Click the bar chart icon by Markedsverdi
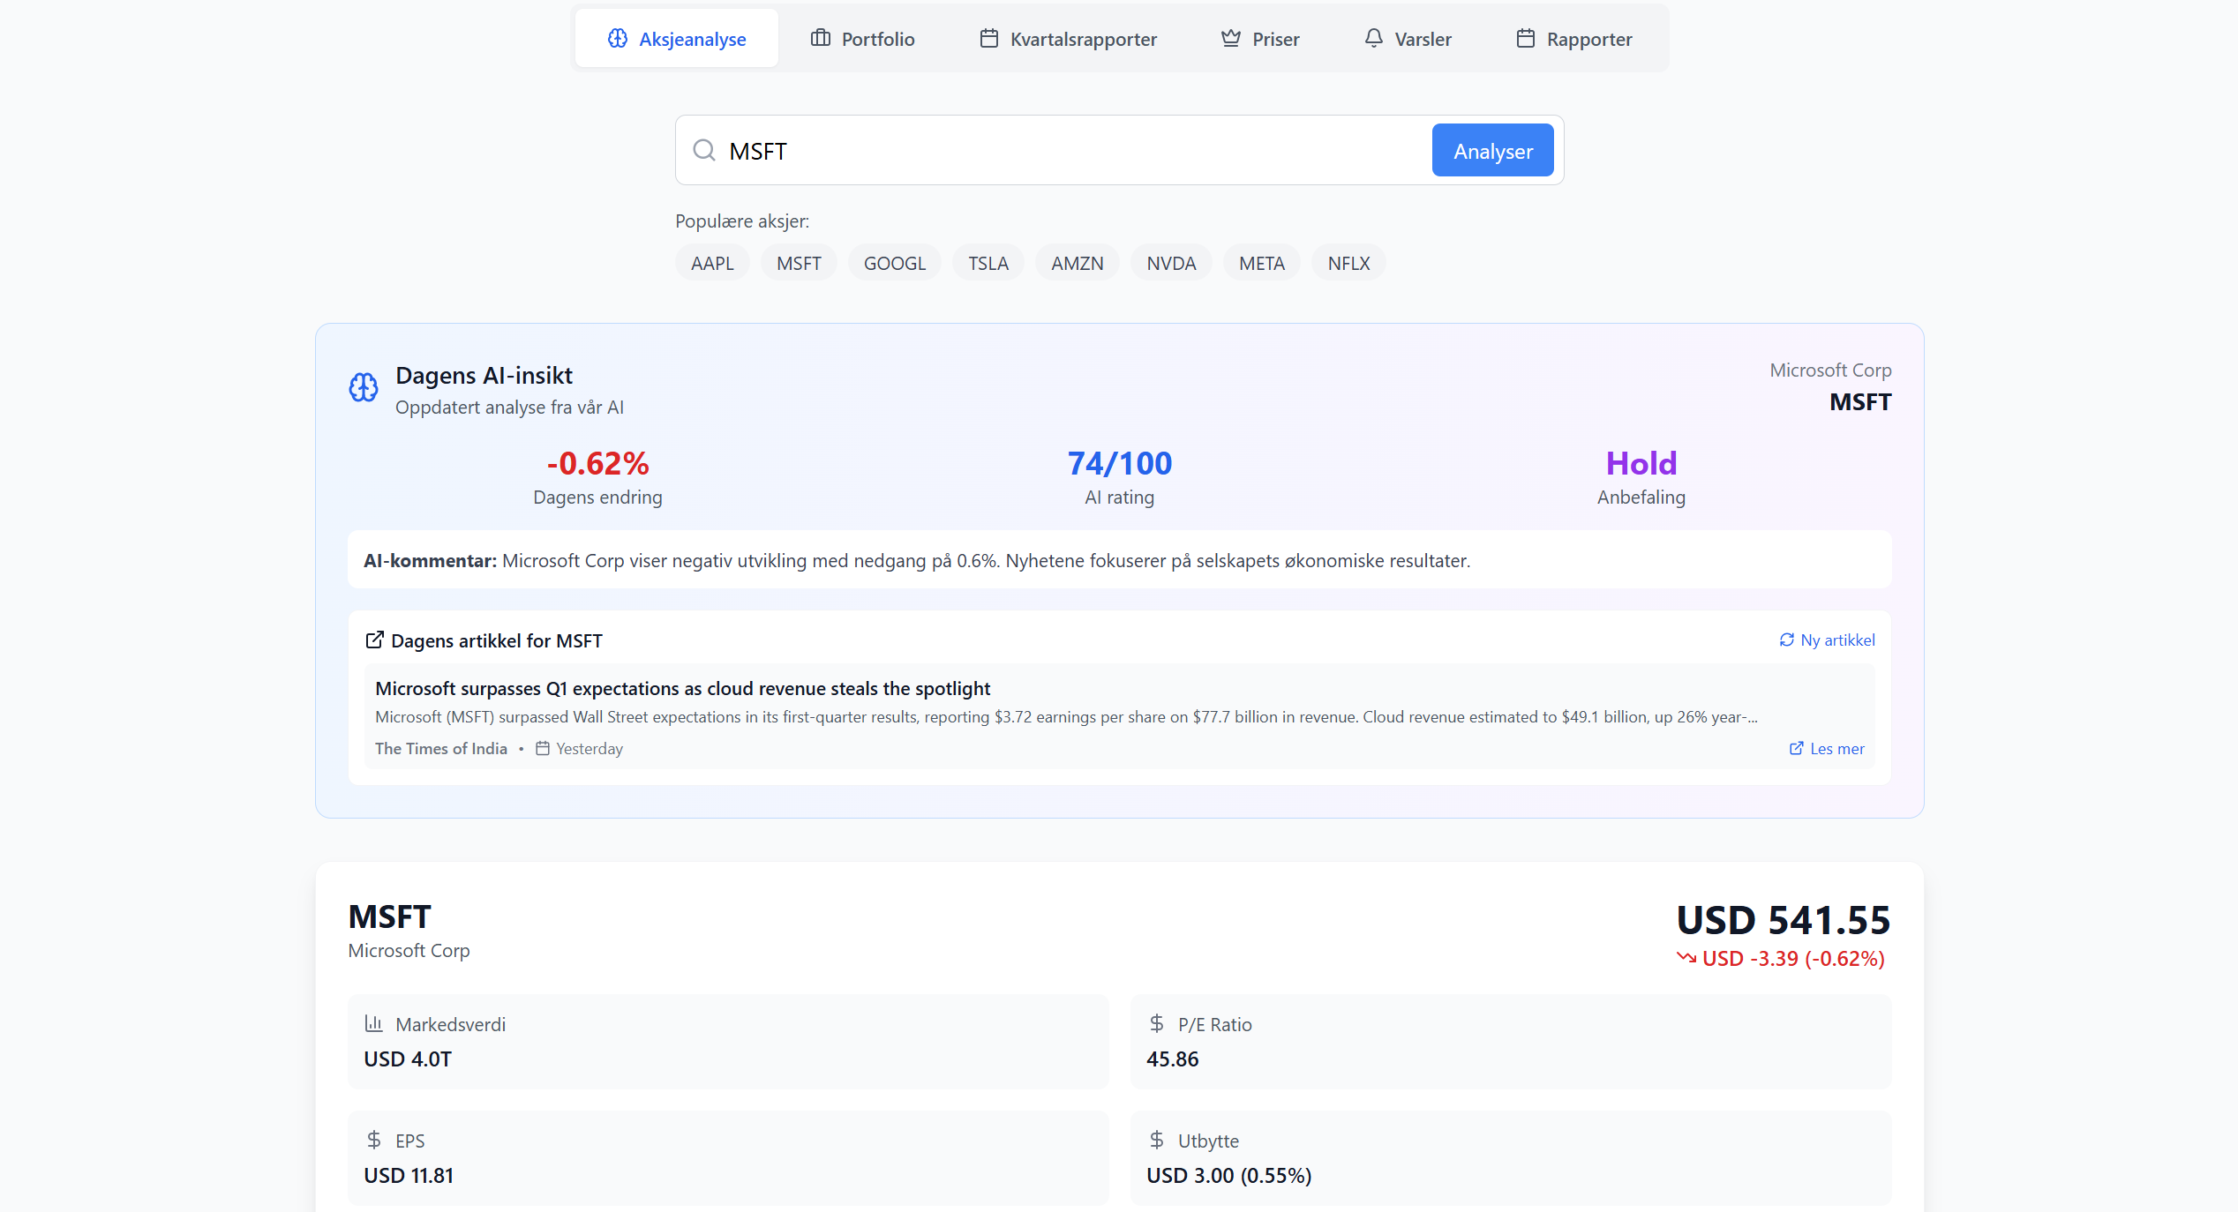 point(373,1023)
